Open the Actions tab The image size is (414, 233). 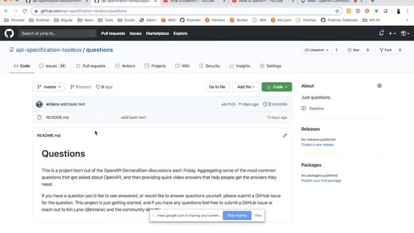click(125, 66)
